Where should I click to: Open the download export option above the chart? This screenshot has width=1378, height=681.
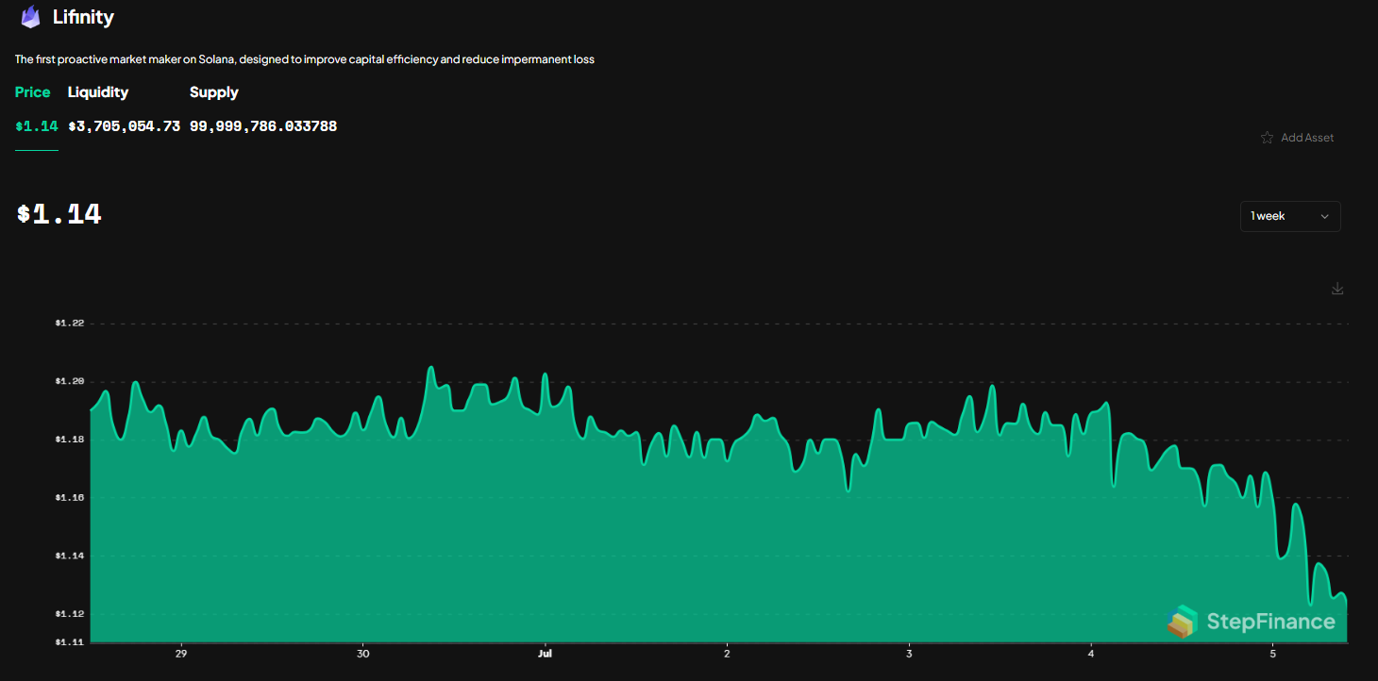point(1337,289)
